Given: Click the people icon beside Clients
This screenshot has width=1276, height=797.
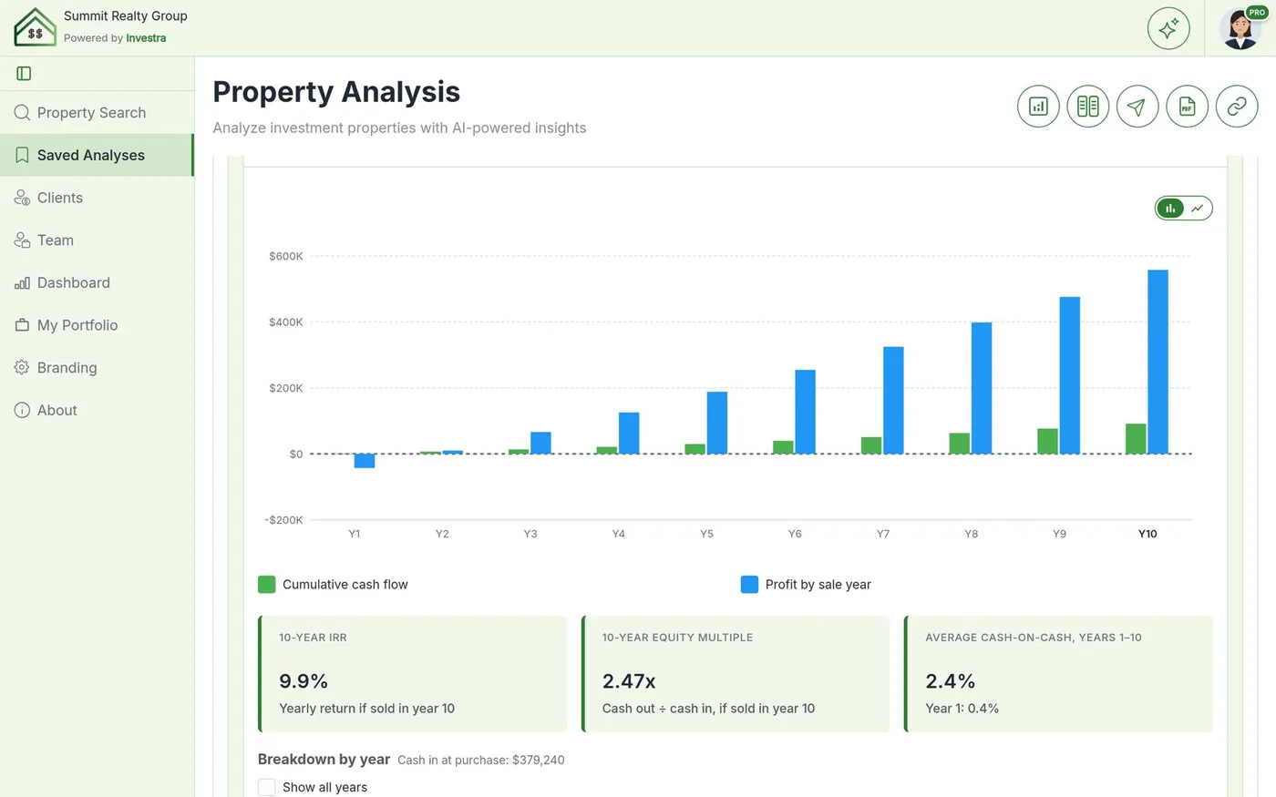Looking at the screenshot, I should coord(22,198).
